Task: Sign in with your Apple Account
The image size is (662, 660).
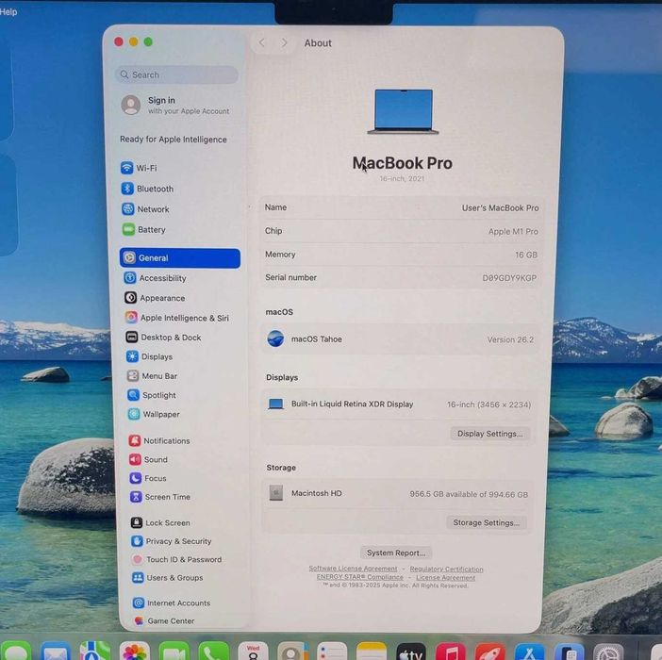Action: [x=175, y=105]
